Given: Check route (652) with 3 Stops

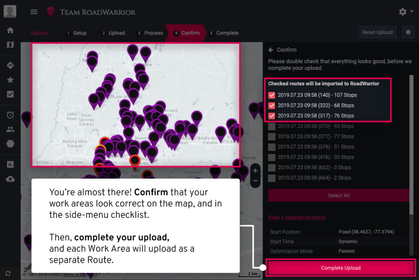Looking at the screenshot, I should pos(272,167).
